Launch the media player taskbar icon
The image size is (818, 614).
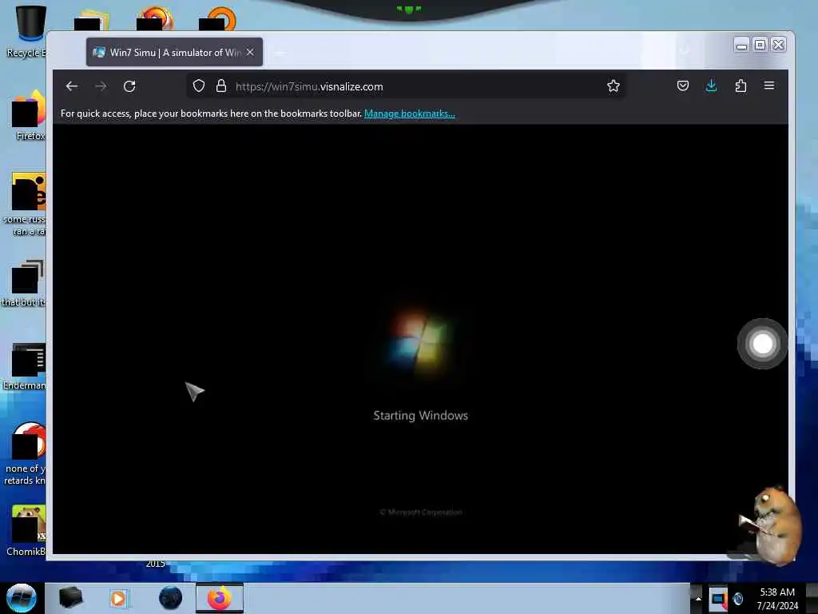tap(118, 598)
